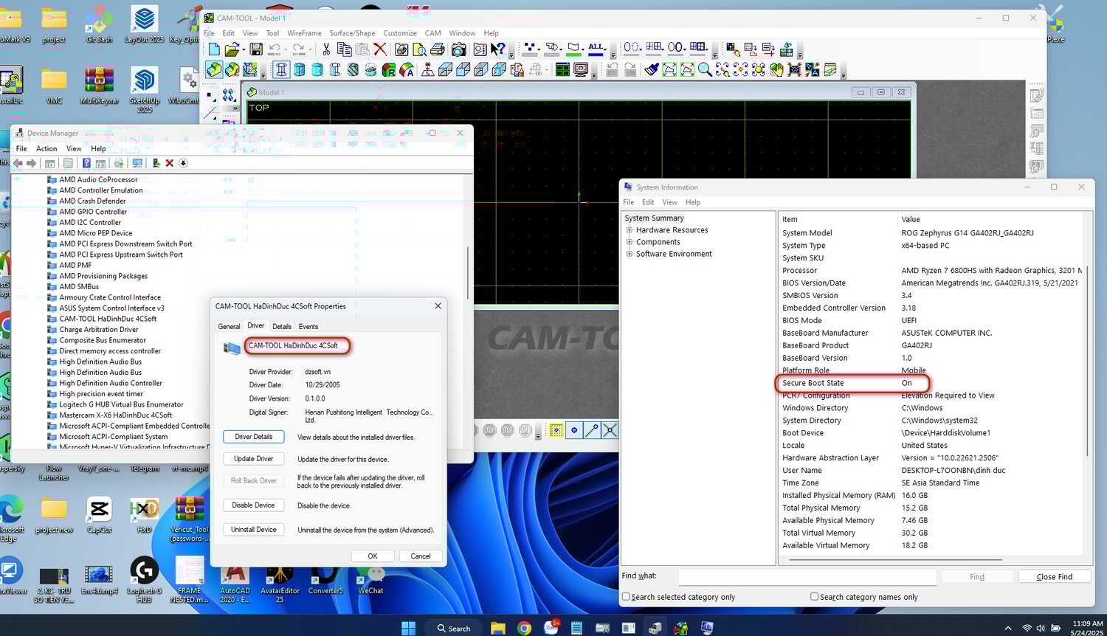Open the WireFrame menu in CAM-TOOL

[304, 33]
